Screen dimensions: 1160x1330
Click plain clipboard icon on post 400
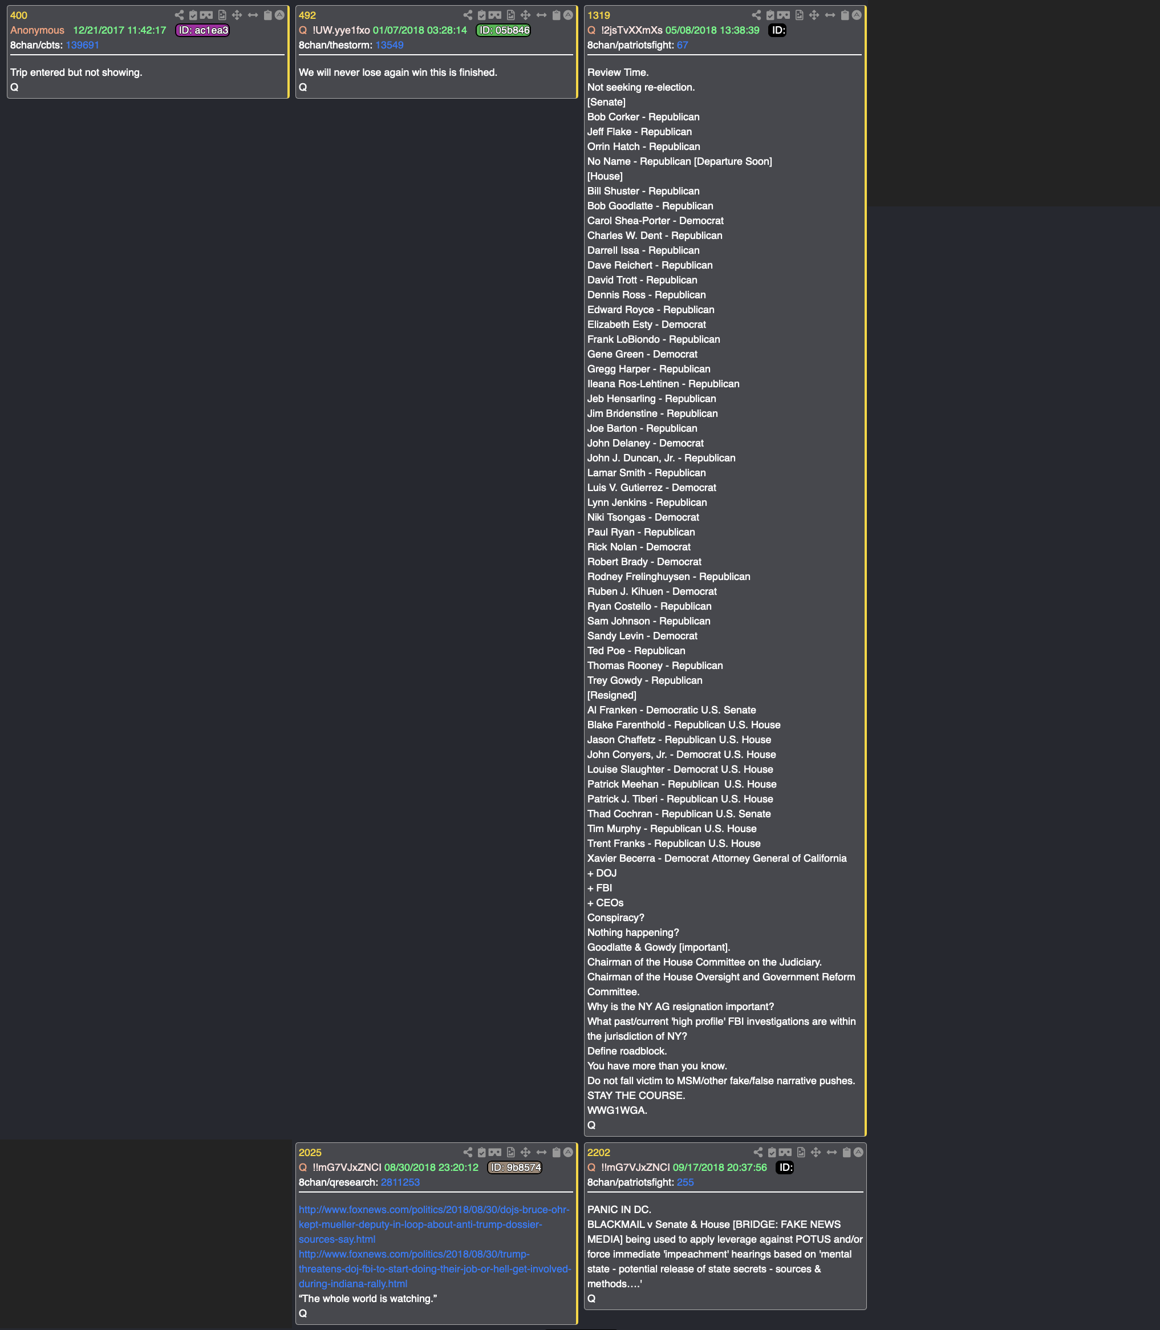pyautogui.click(x=268, y=15)
